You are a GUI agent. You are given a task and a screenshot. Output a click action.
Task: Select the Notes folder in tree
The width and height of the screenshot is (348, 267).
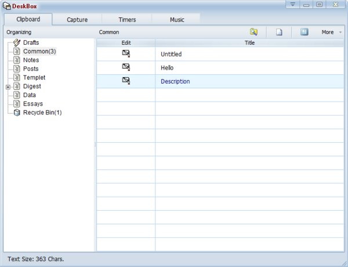31,60
